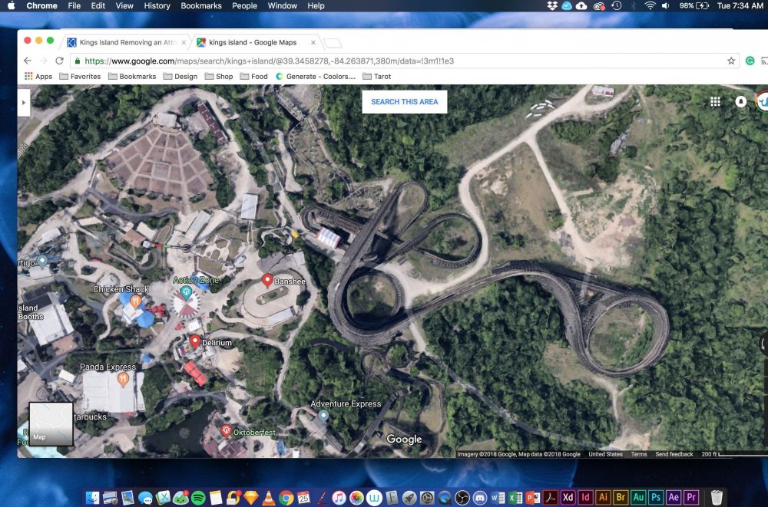Open the File menu
This screenshot has height=507, width=768.
(x=74, y=6)
